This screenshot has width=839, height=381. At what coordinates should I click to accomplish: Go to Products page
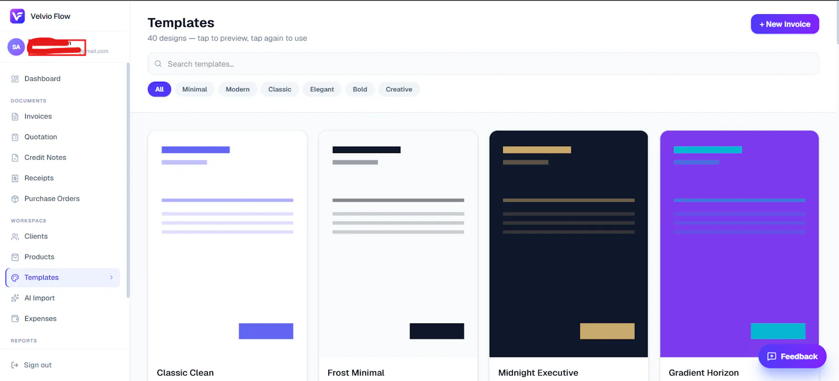[63, 257]
